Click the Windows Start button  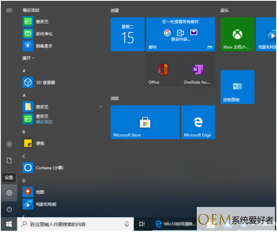[9, 224]
